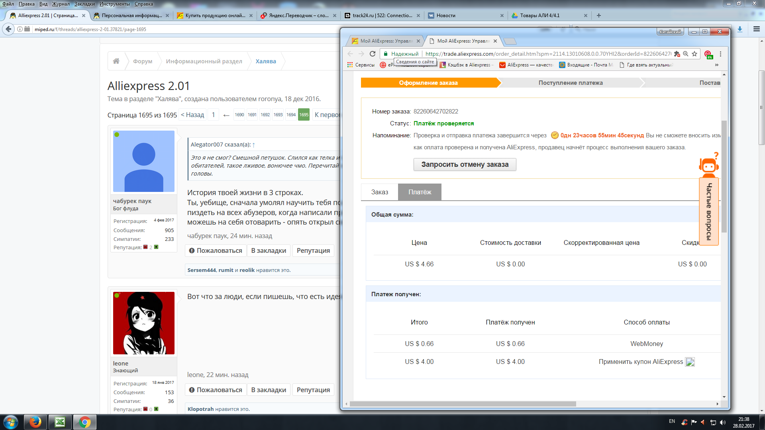
Task: Click Firefox downloads arrow icon
Action: [740, 29]
